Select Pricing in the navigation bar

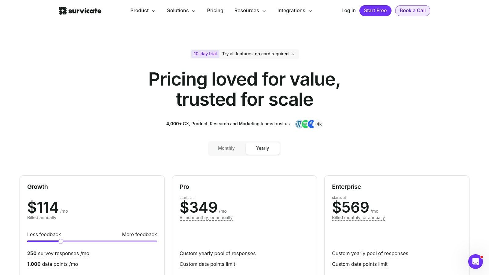tap(215, 10)
